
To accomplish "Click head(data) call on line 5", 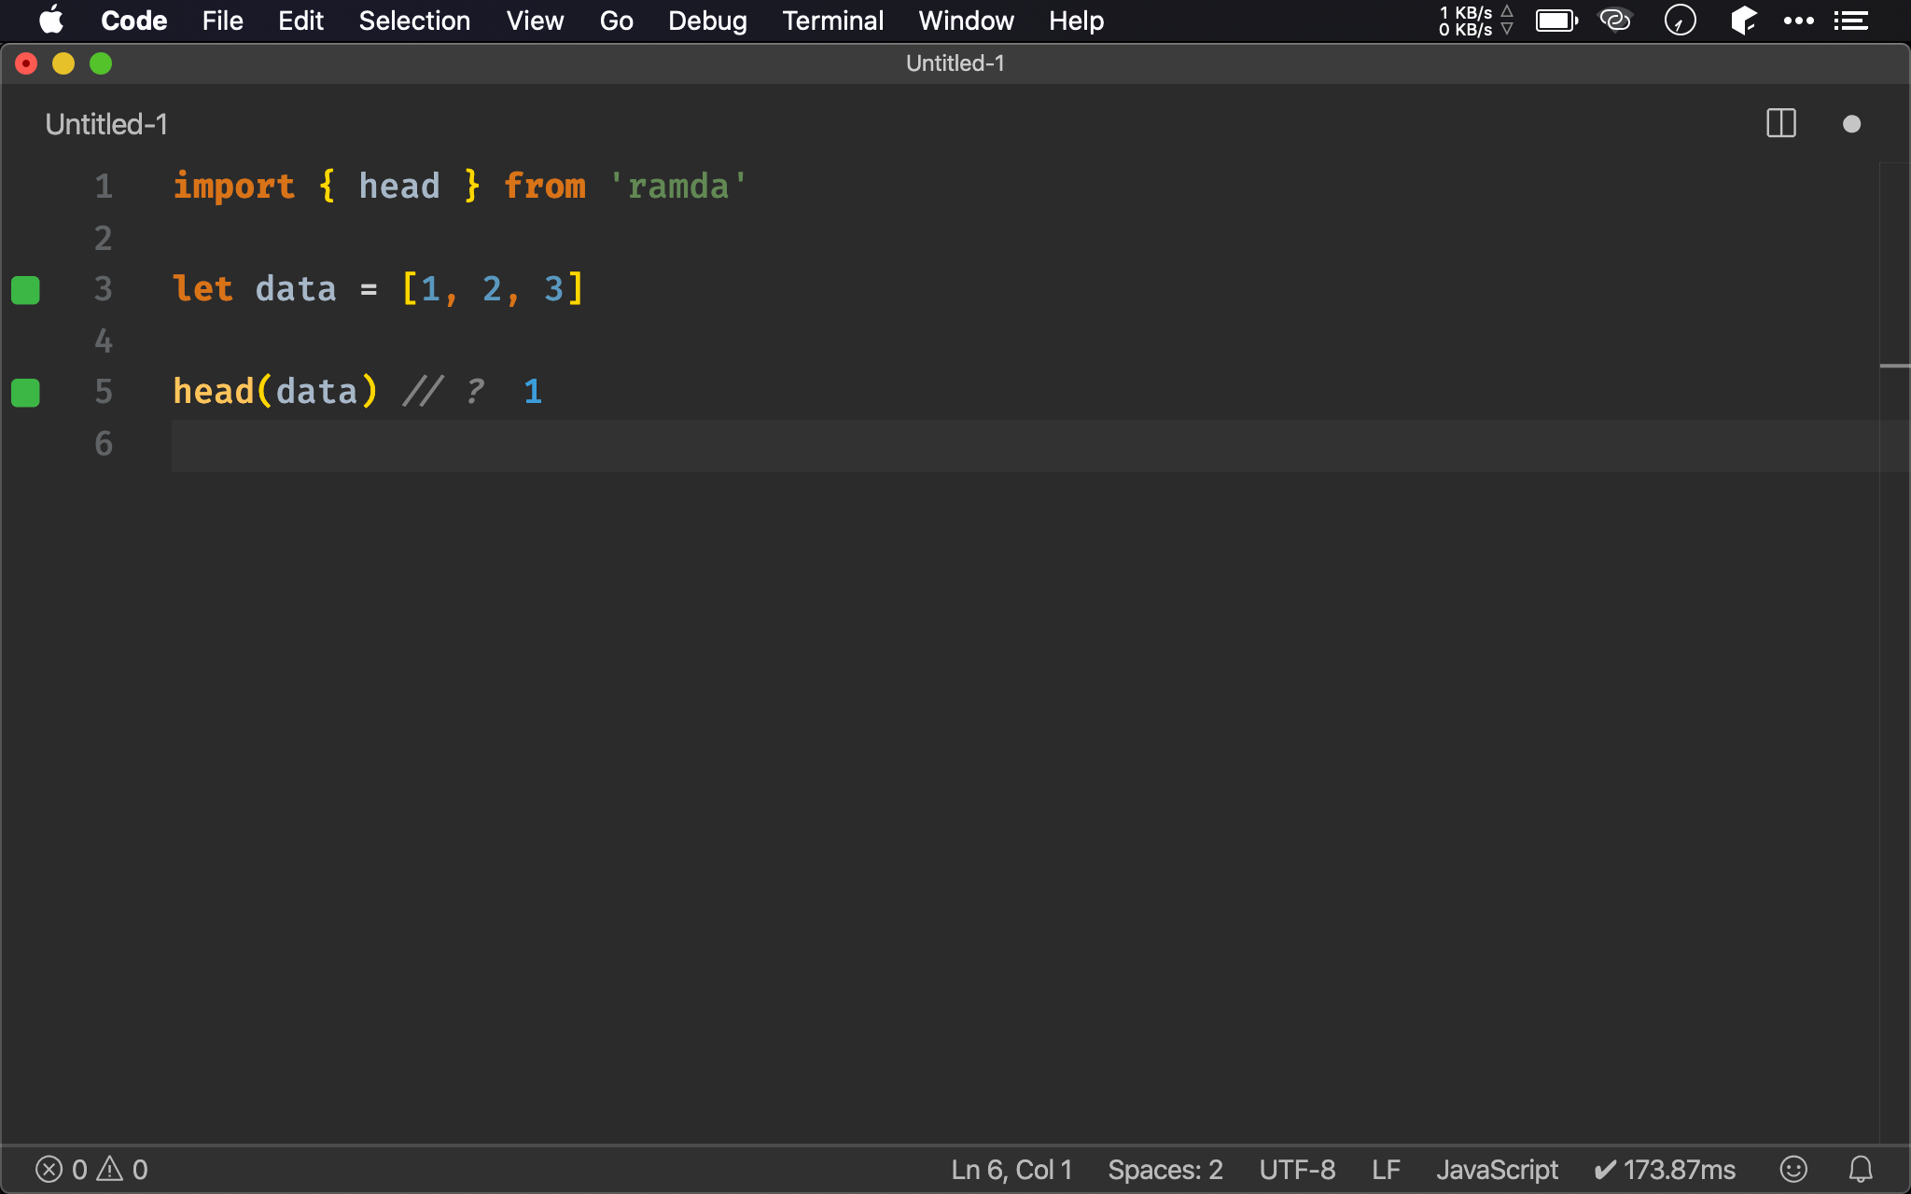I will 275,392.
